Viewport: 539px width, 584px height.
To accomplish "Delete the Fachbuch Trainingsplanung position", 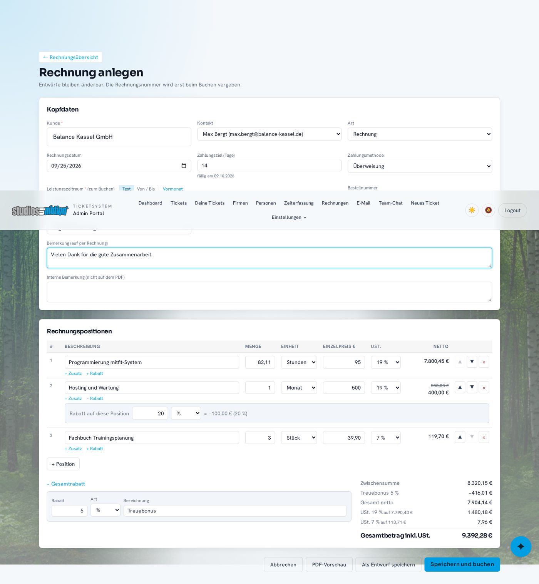I will (484, 437).
